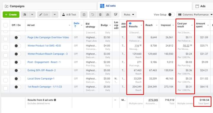Click the Campaigns folder icon
The image size is (213, 113).
pos(7,6)
